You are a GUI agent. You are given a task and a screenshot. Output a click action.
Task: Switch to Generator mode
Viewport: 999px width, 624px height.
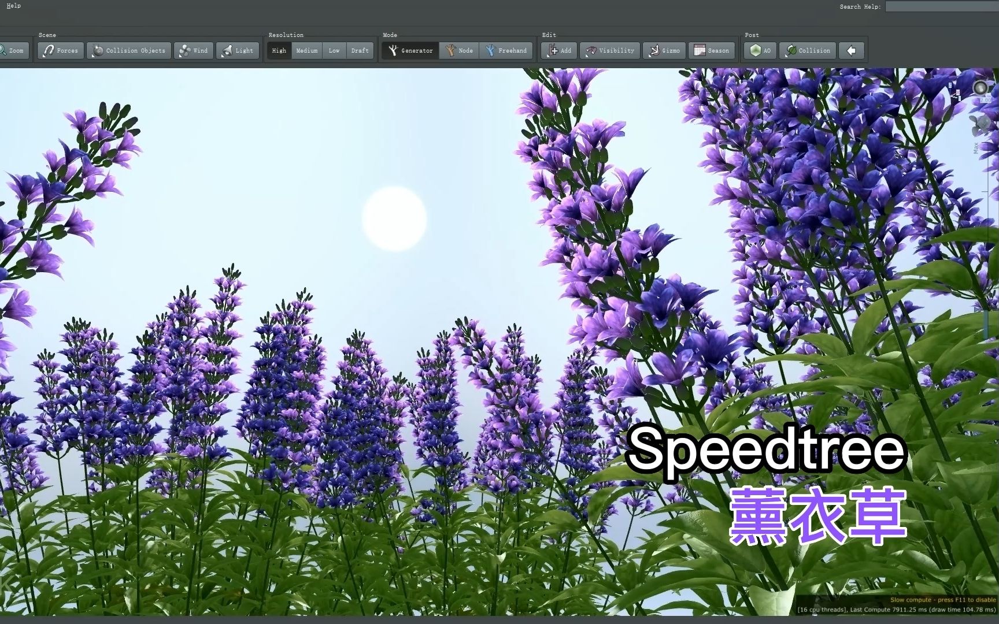410,51
